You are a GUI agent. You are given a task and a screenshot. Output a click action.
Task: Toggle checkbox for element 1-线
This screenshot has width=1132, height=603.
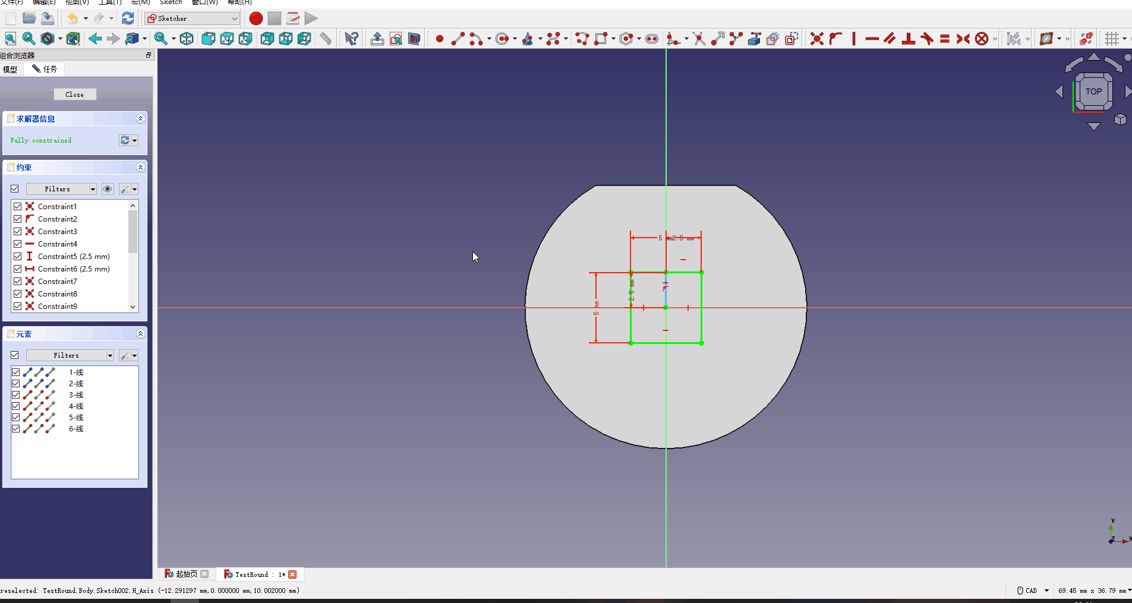click(16, 372)
